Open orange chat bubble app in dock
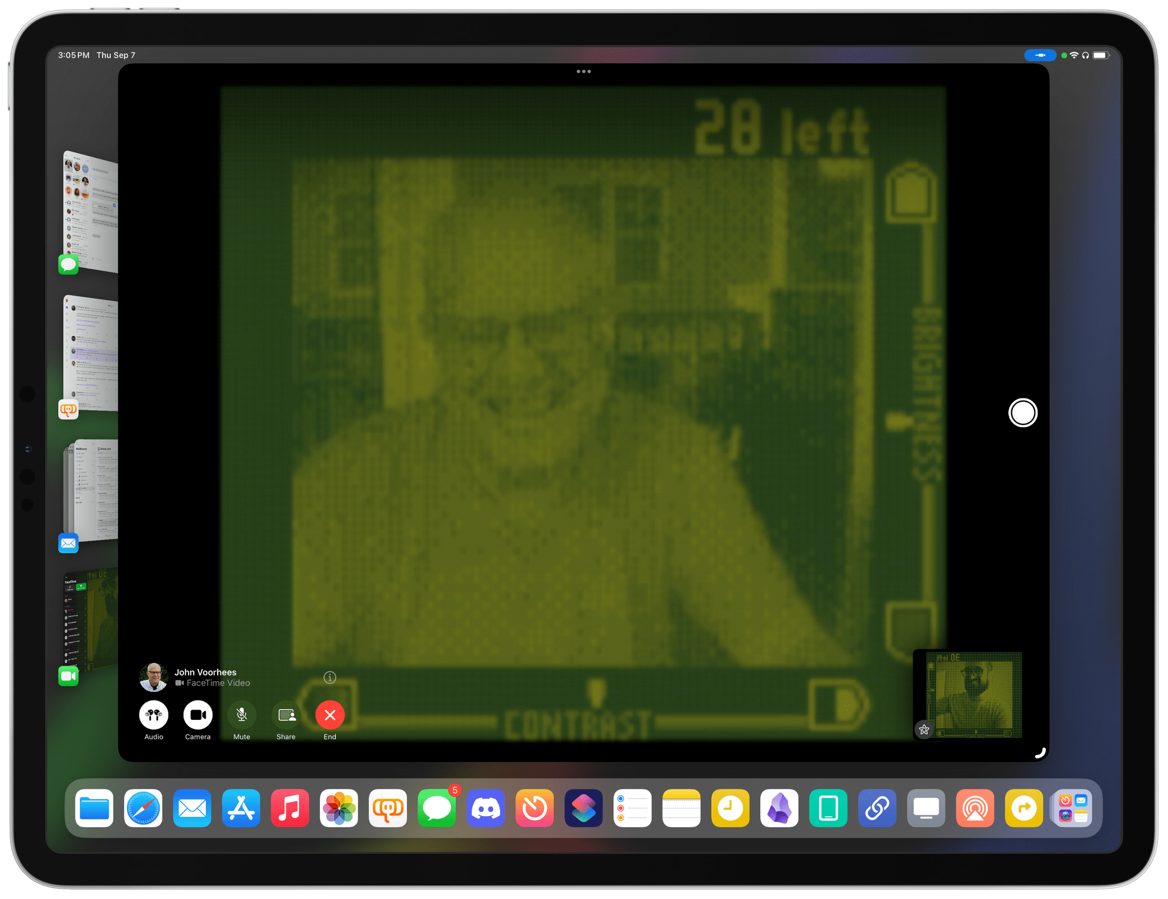The height and width of the screenshot is (899, 1168). click(x=388, y=808)
